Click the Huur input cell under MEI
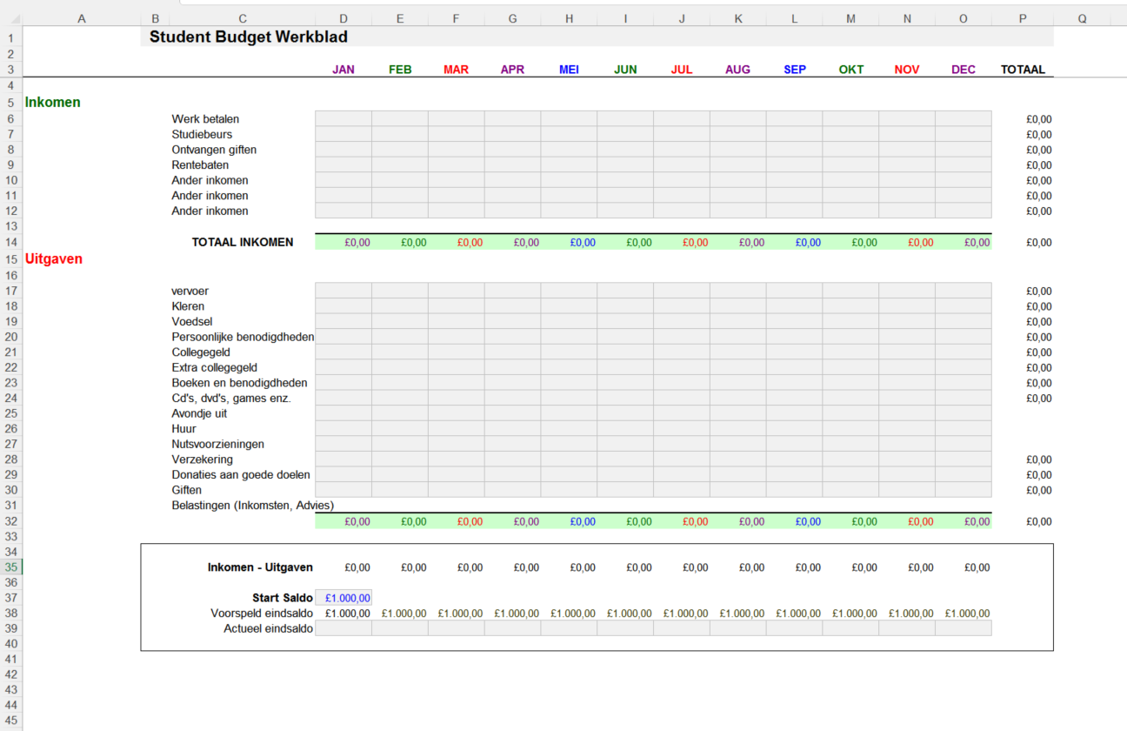 pos(569,429)
